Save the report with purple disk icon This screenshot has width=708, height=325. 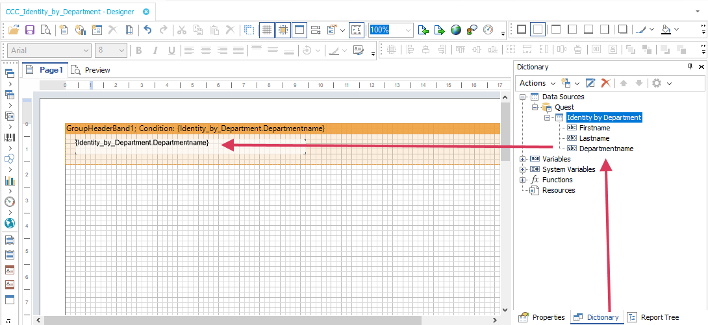coord(29,30)
